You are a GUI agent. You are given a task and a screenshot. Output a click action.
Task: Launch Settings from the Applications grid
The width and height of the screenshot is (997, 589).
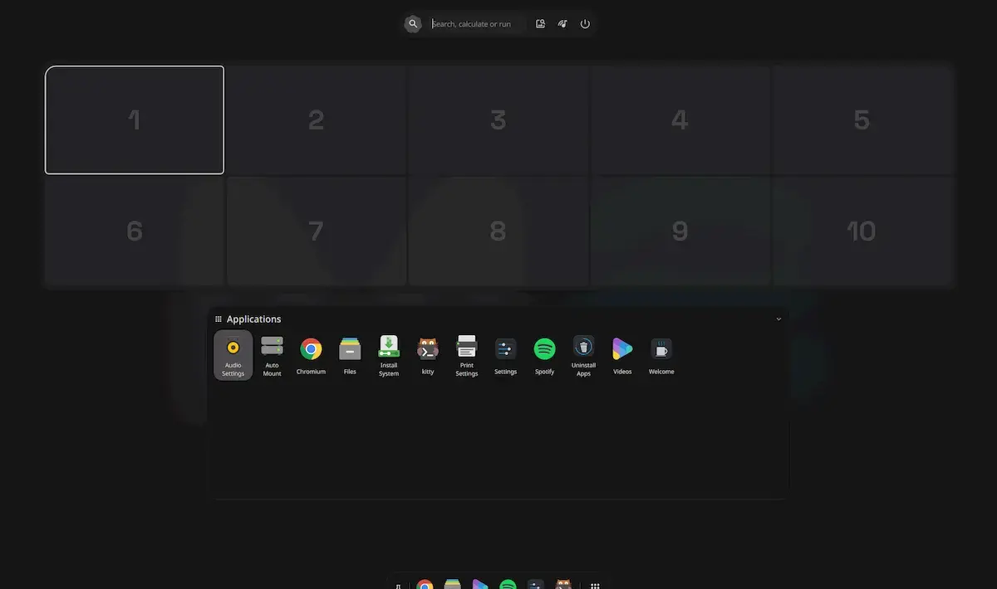coord(506,355)
